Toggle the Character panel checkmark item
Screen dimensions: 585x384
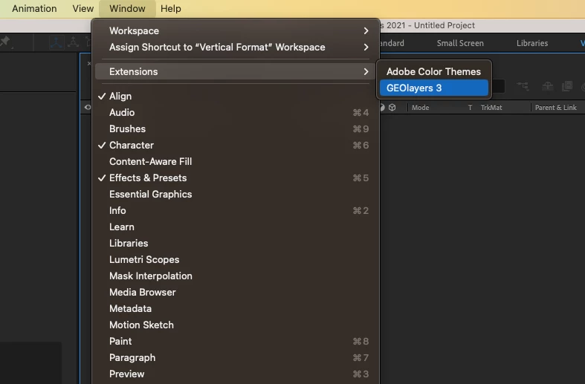(235, 145)
